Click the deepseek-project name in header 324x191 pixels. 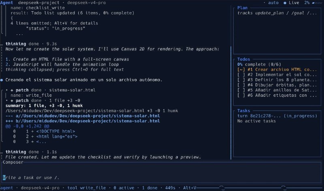click(38, 3)
